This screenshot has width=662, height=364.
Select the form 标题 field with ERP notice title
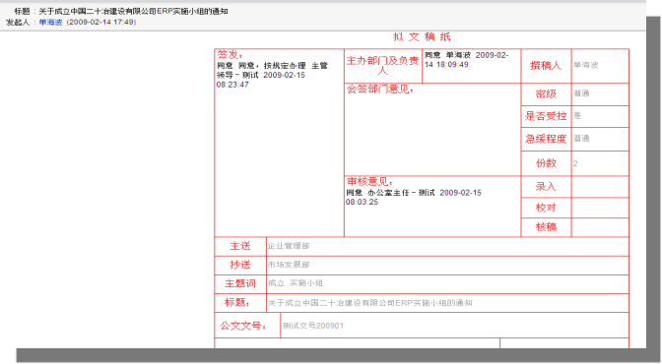click(x=447, y=303)
